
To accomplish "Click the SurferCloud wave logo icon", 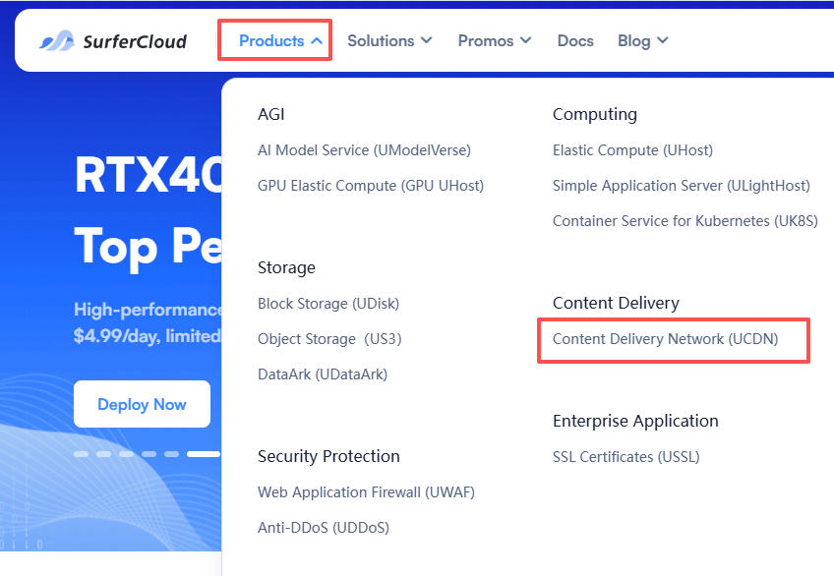I will coord(57,41).
